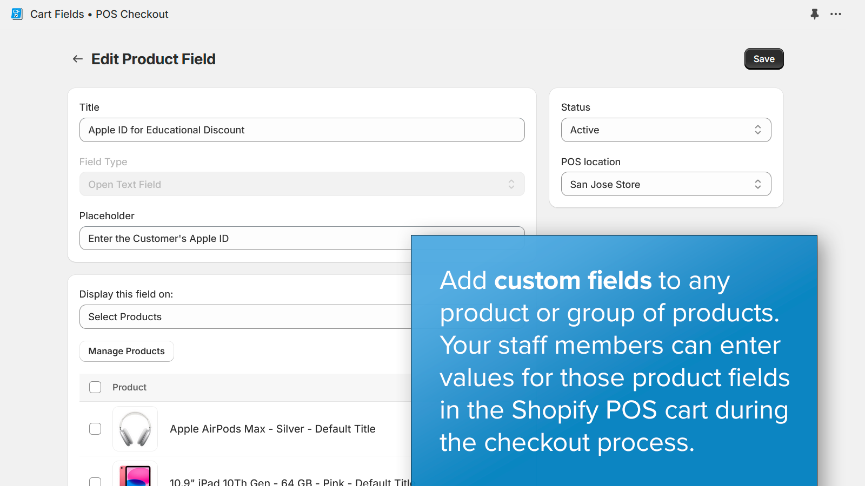The height and width of the screenshot is (486, 865).
Task: Click the Title input containing Apple ID text
Action: click(x=302, y=130)
